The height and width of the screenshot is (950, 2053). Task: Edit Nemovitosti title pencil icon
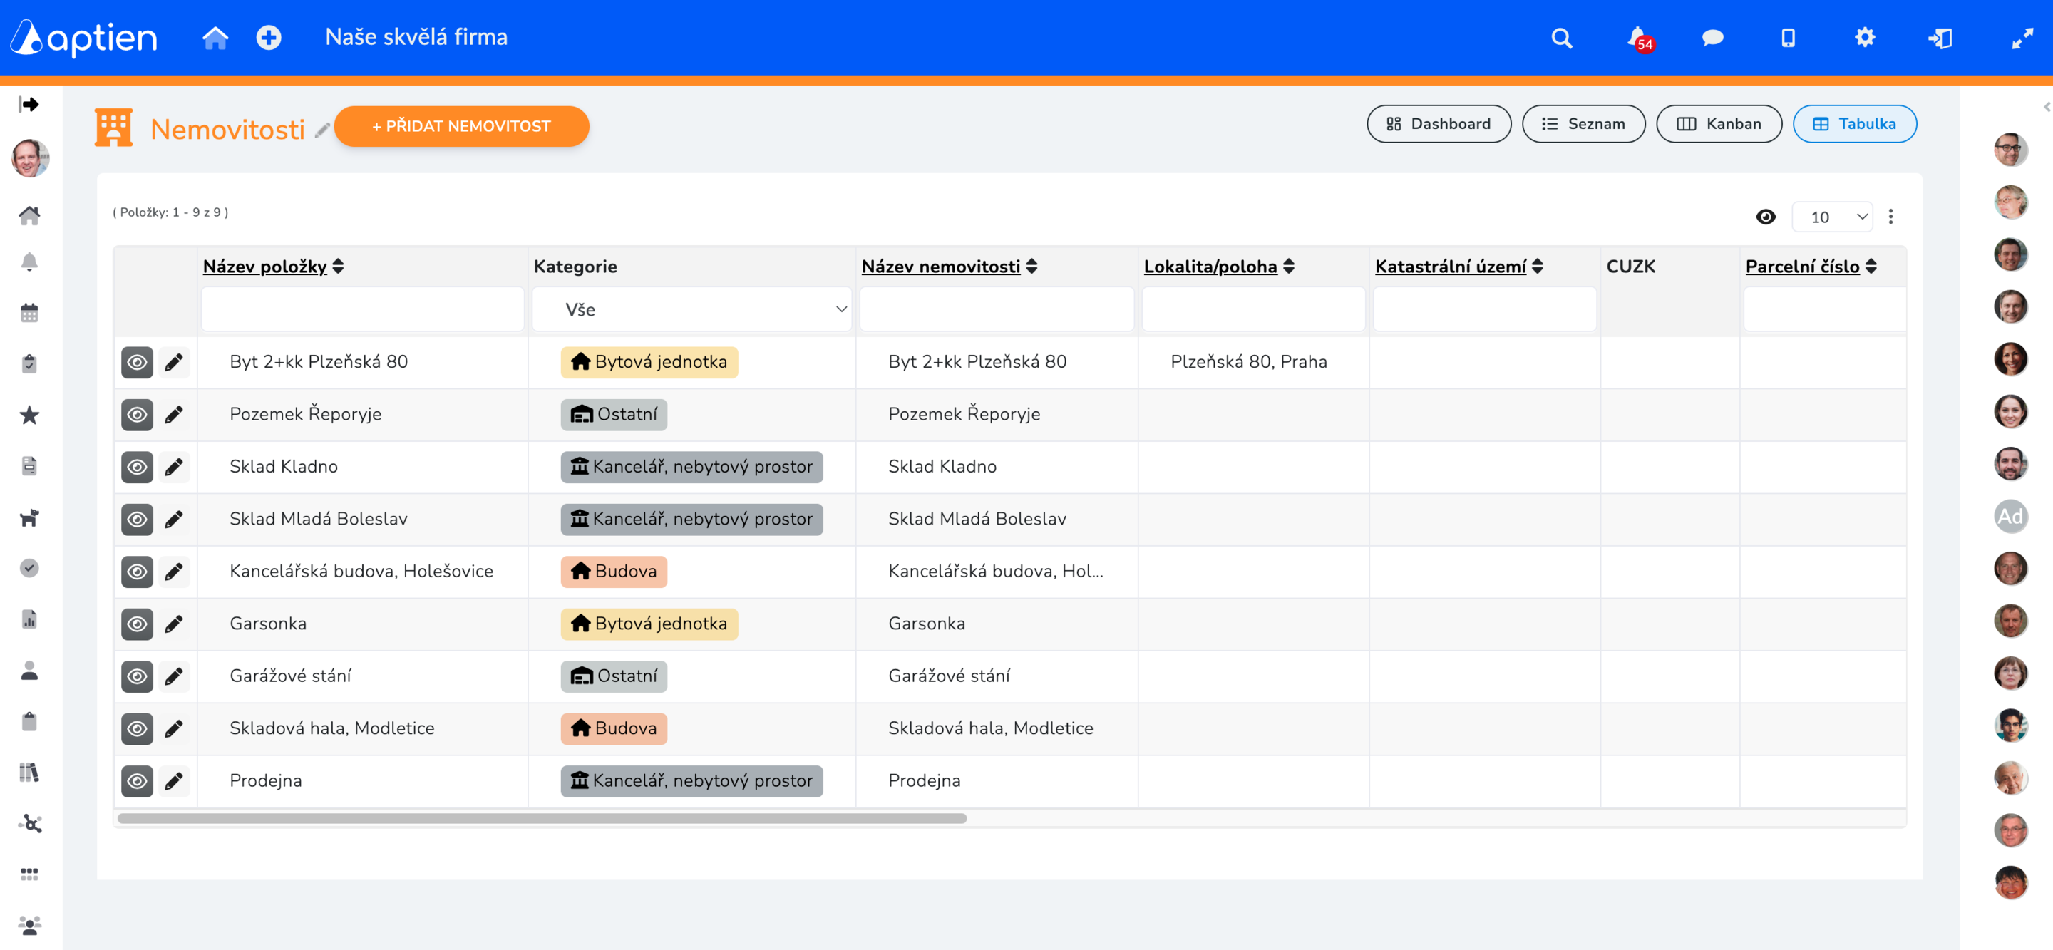pos(322,130)
